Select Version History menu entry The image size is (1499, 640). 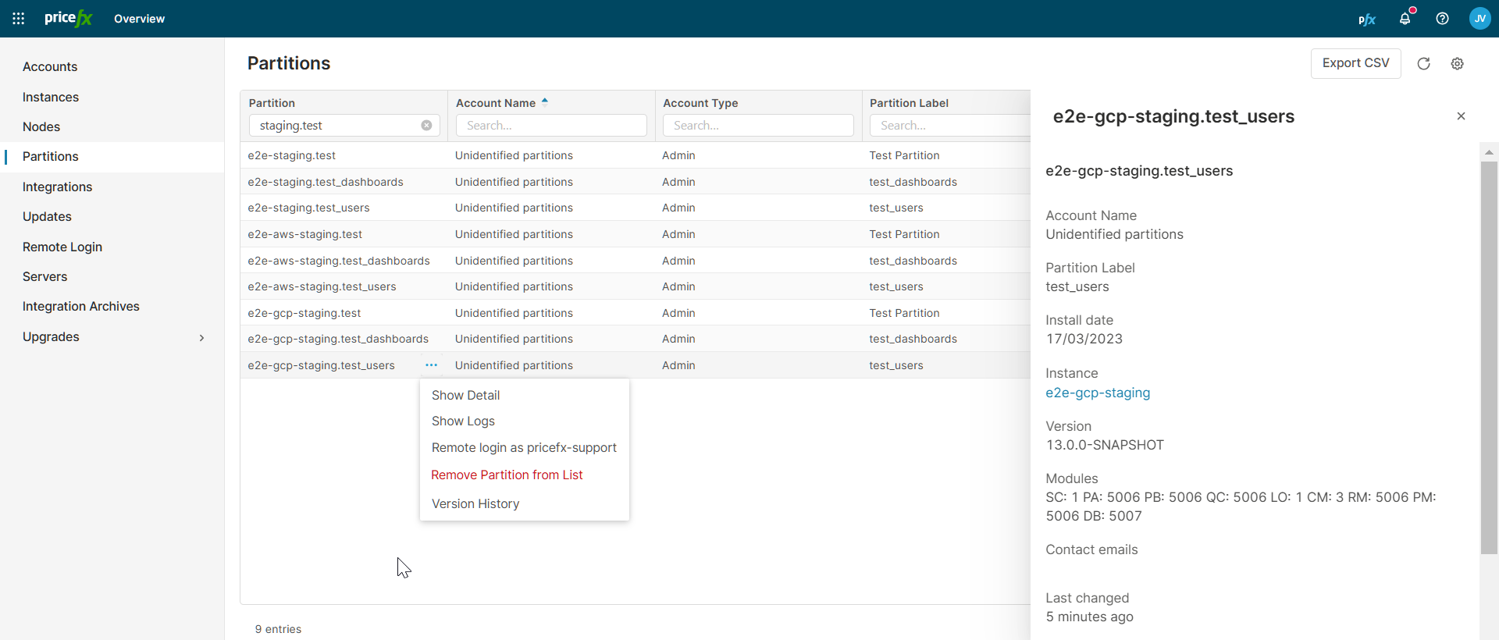(475, 504)
